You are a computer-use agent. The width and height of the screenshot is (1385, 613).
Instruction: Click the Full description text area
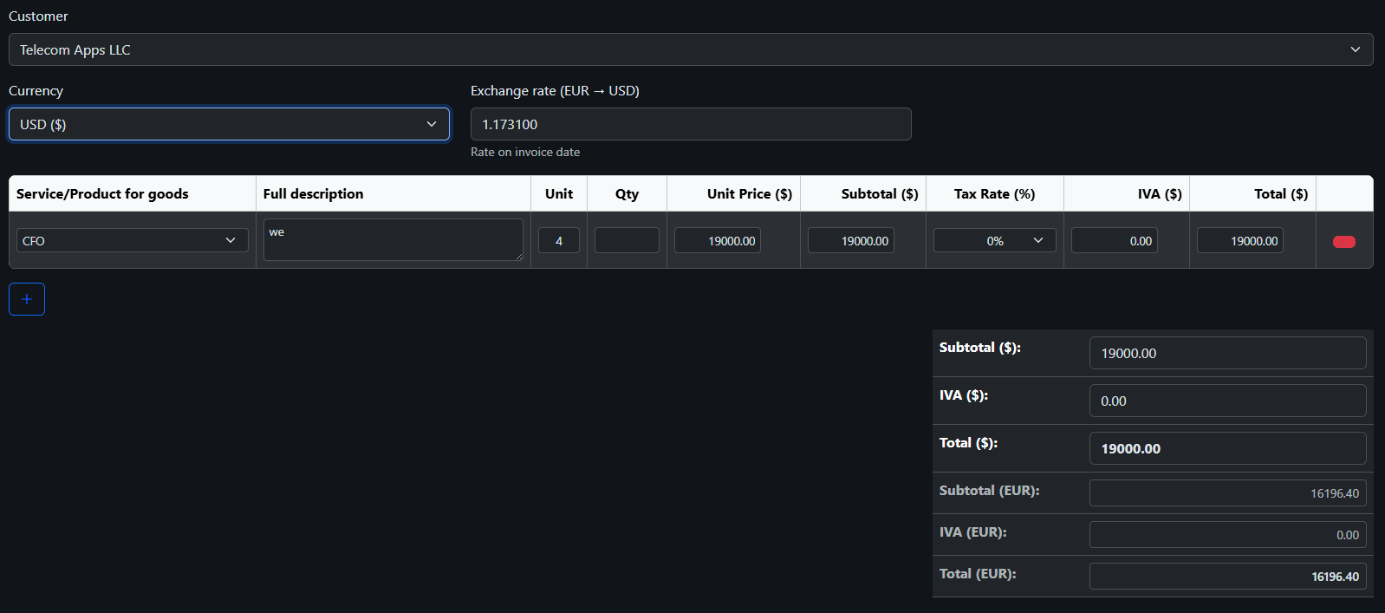click(393, 239)
